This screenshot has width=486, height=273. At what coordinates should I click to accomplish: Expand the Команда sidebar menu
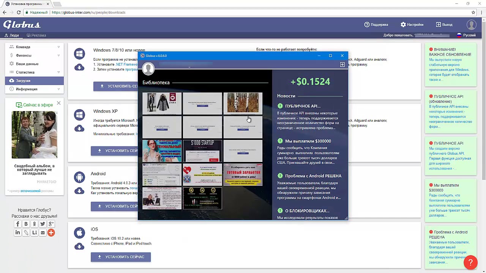[x=34, y=47]
